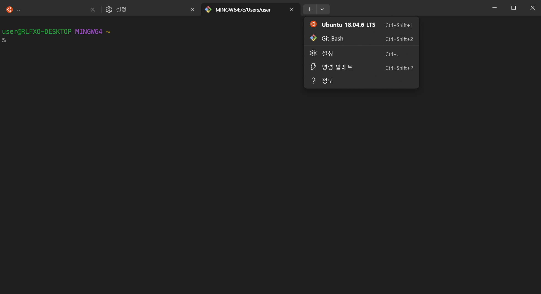Open 정보 about entry
The width and height of the screenshot is (541, 294).
[x=361, y=81]
